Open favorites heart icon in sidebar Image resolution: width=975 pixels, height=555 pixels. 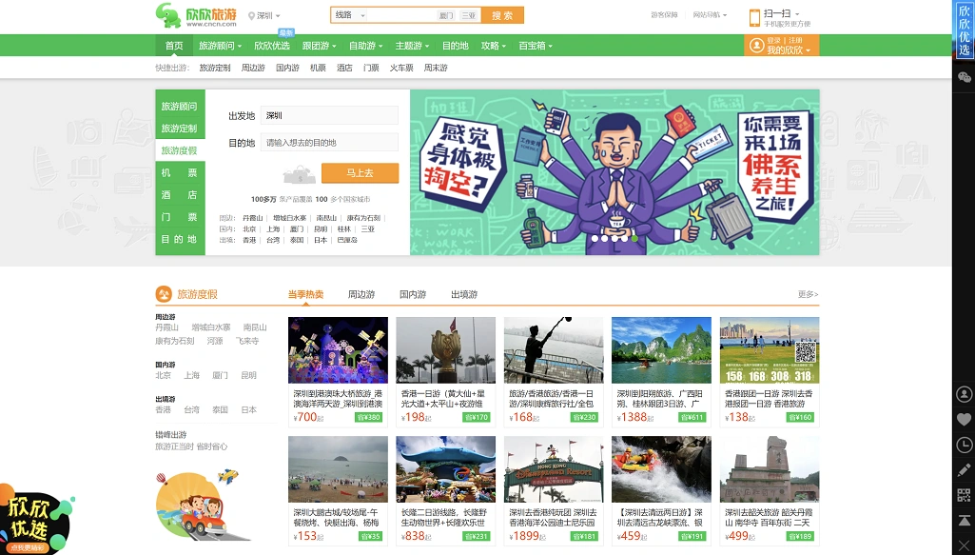tap(964, 419)
